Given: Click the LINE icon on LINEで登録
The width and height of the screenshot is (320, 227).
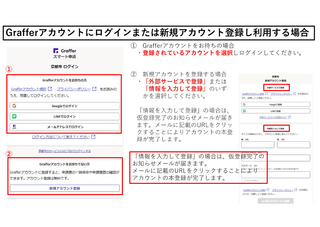Looking at the screenshot, I should (x=244, y=111).
